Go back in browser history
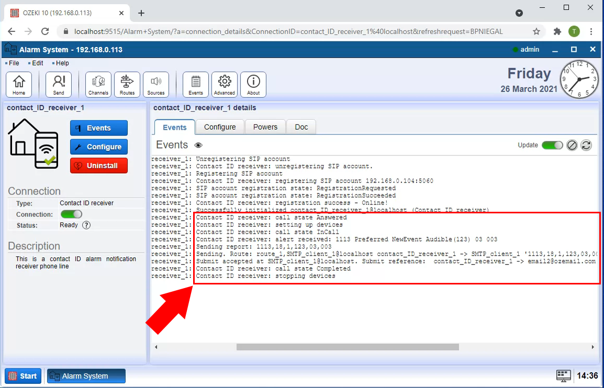 (12, 31)
